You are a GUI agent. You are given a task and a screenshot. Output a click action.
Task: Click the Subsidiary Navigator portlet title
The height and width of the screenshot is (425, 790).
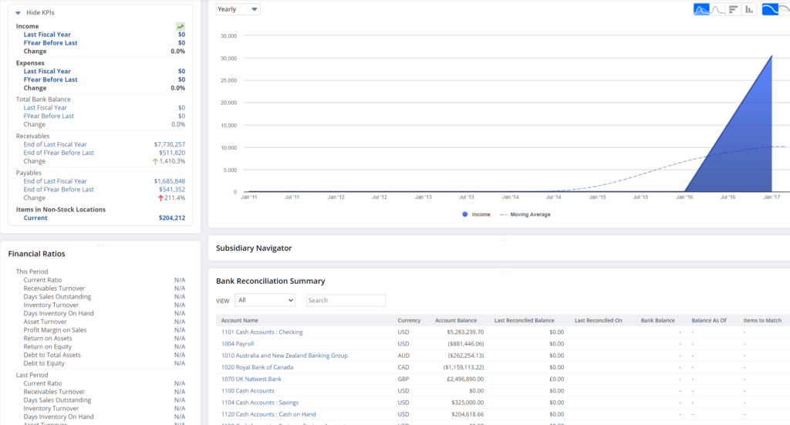click(x=253, y=248)
